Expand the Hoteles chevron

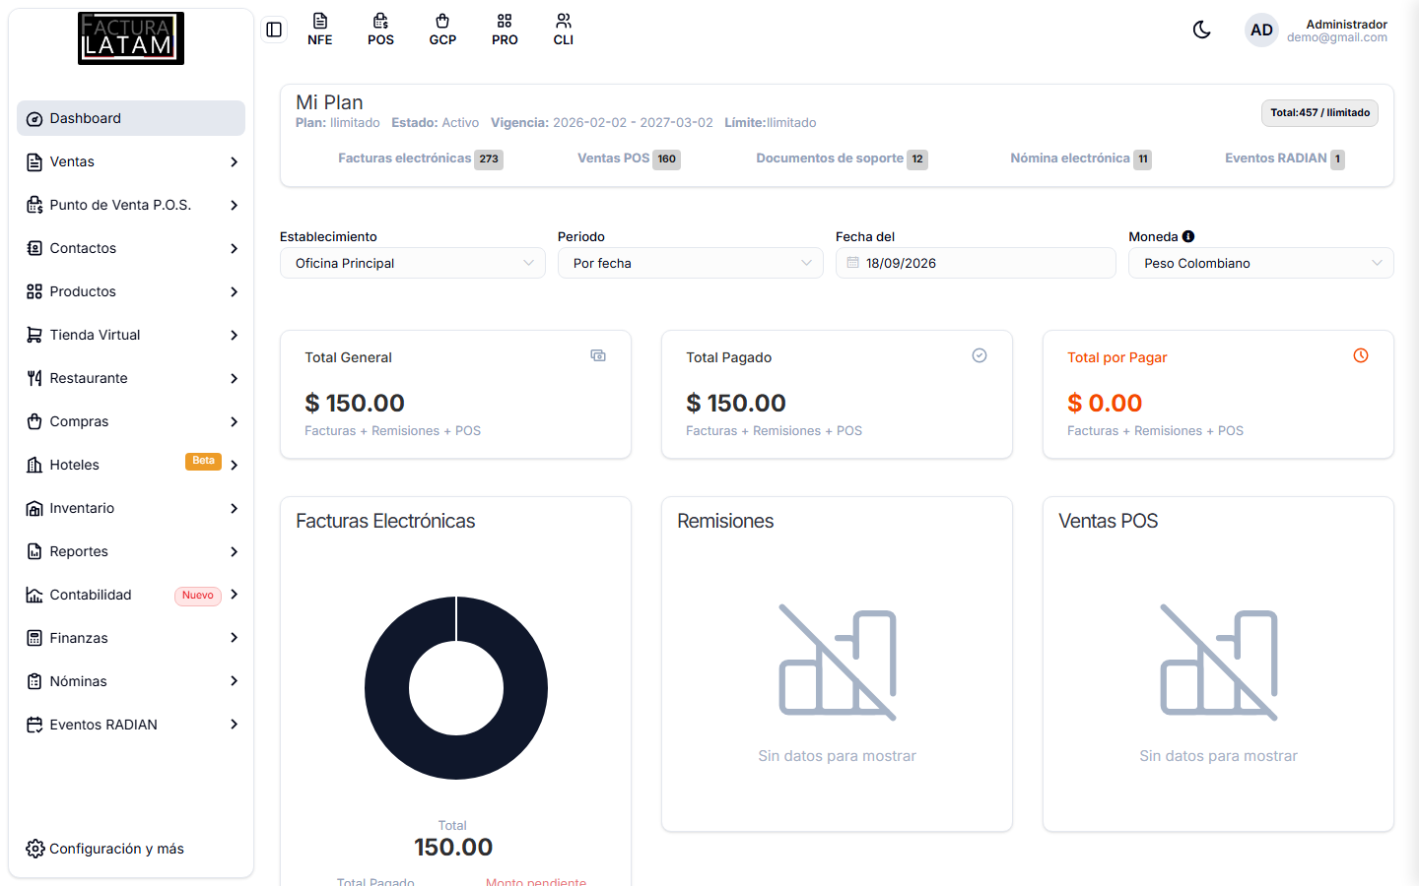tap(234, 465)
